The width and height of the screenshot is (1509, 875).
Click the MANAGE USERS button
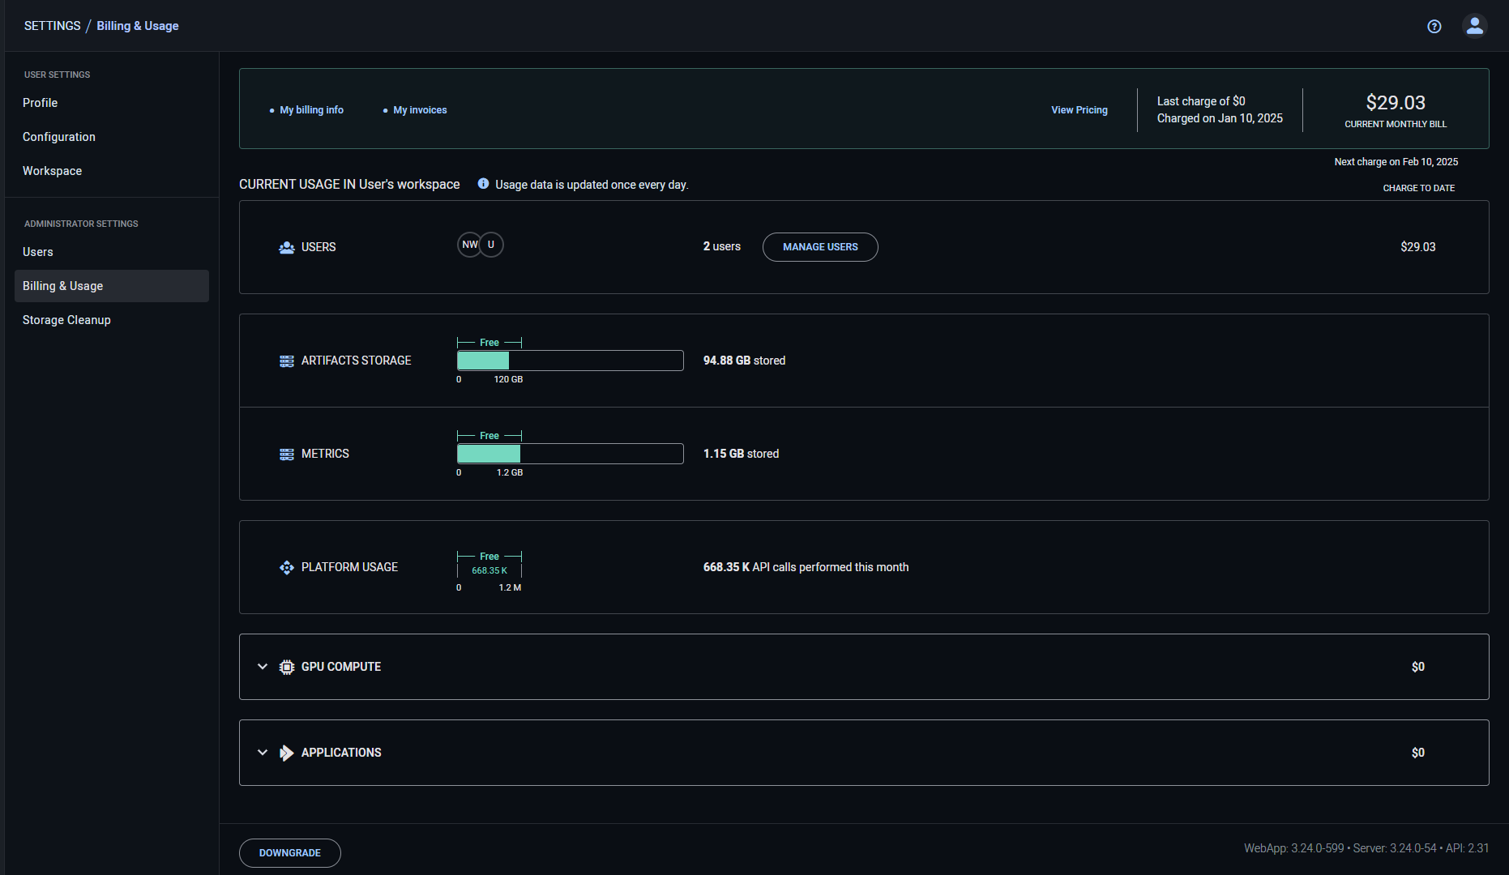(819, 247)
